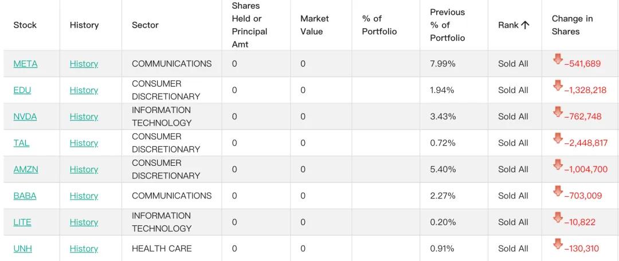The width and height of the screenshot is (619, 261).
Task: Click the red down arrow beside -1,328,218
Action: [558, 85]
